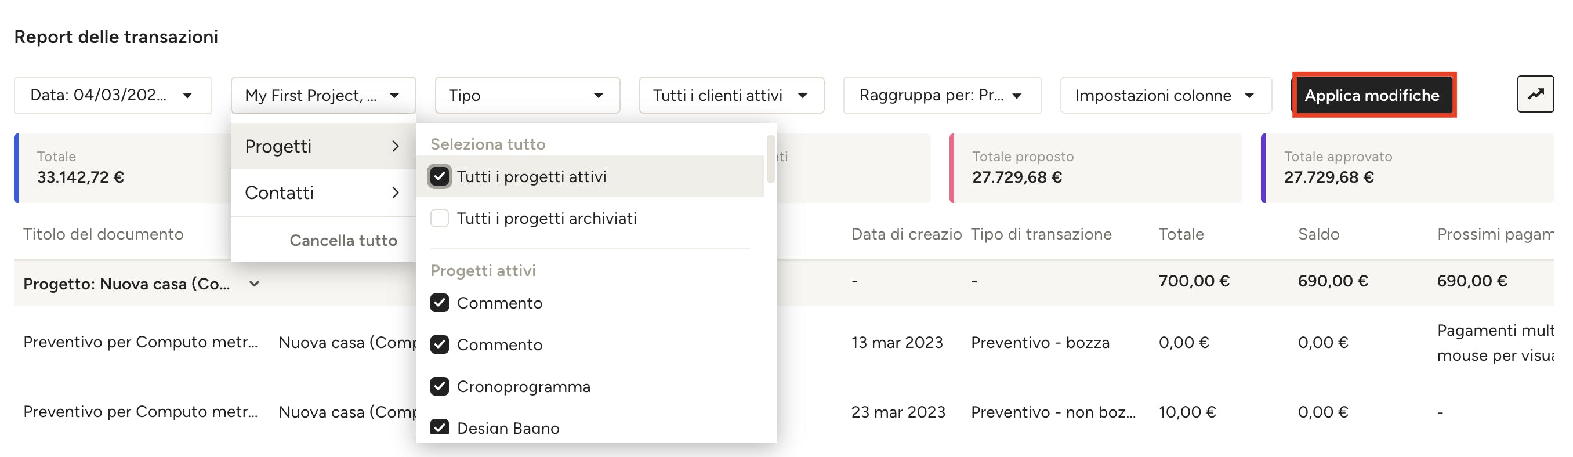Open the Data date filter dropdown
The width and height of the screenshot is (1573, 457).
[113, 95]
